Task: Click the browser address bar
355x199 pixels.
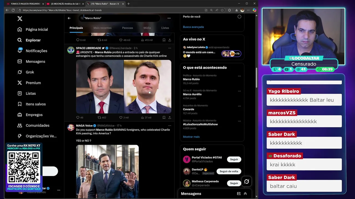Action: pyautogui.click(x=111, y=10)
